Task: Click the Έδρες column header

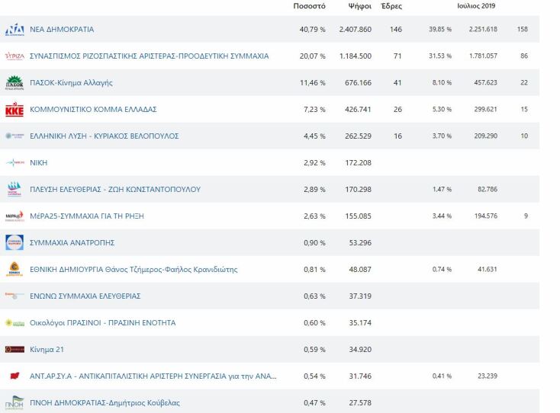Action: (x=391, y=6)
